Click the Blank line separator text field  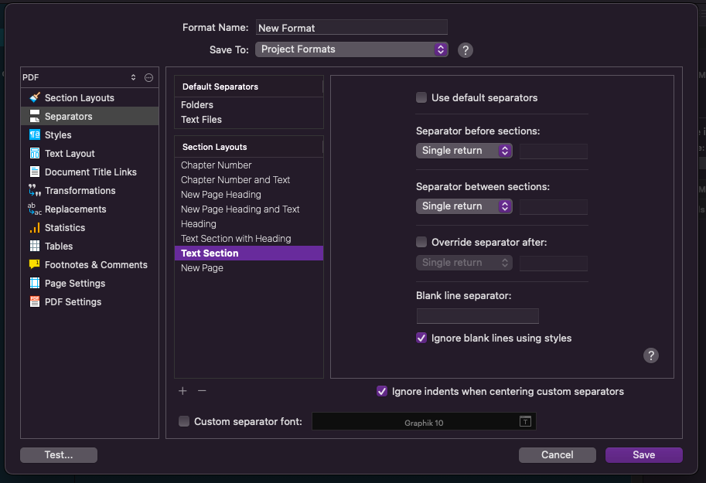pyautogui.click(x=478, y=316)
